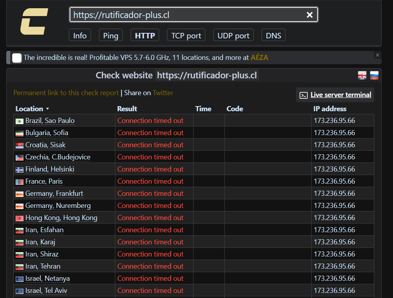The image size is (393, 298).
Task: Open the Info tab
Action: pyautogui.click(x=80, y=35)
